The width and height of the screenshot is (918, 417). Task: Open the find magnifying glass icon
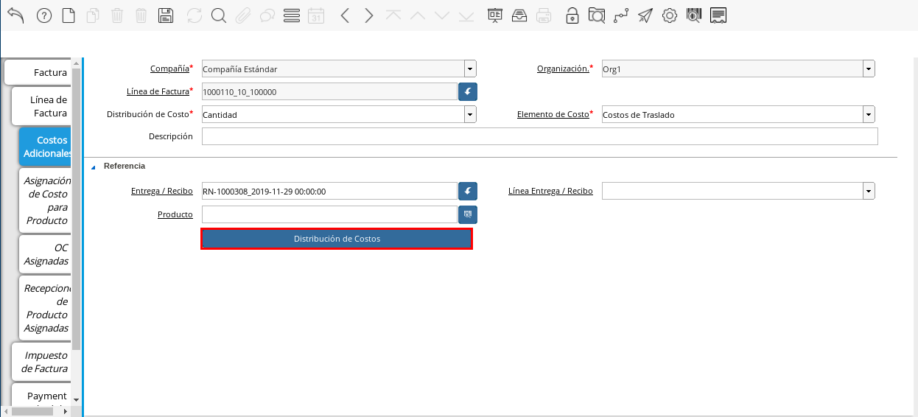click(219, 15)
